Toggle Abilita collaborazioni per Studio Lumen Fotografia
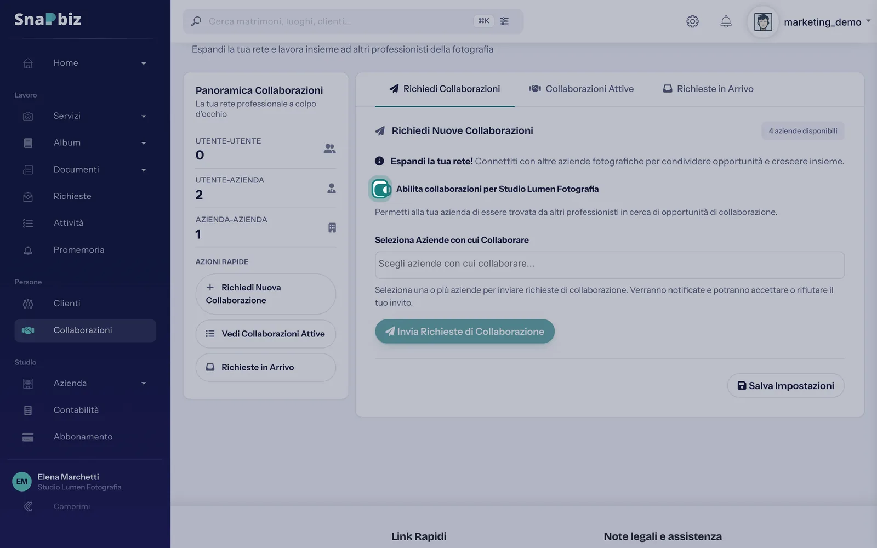The width and height of the screenshot is (877, 548). click(381, 189)
